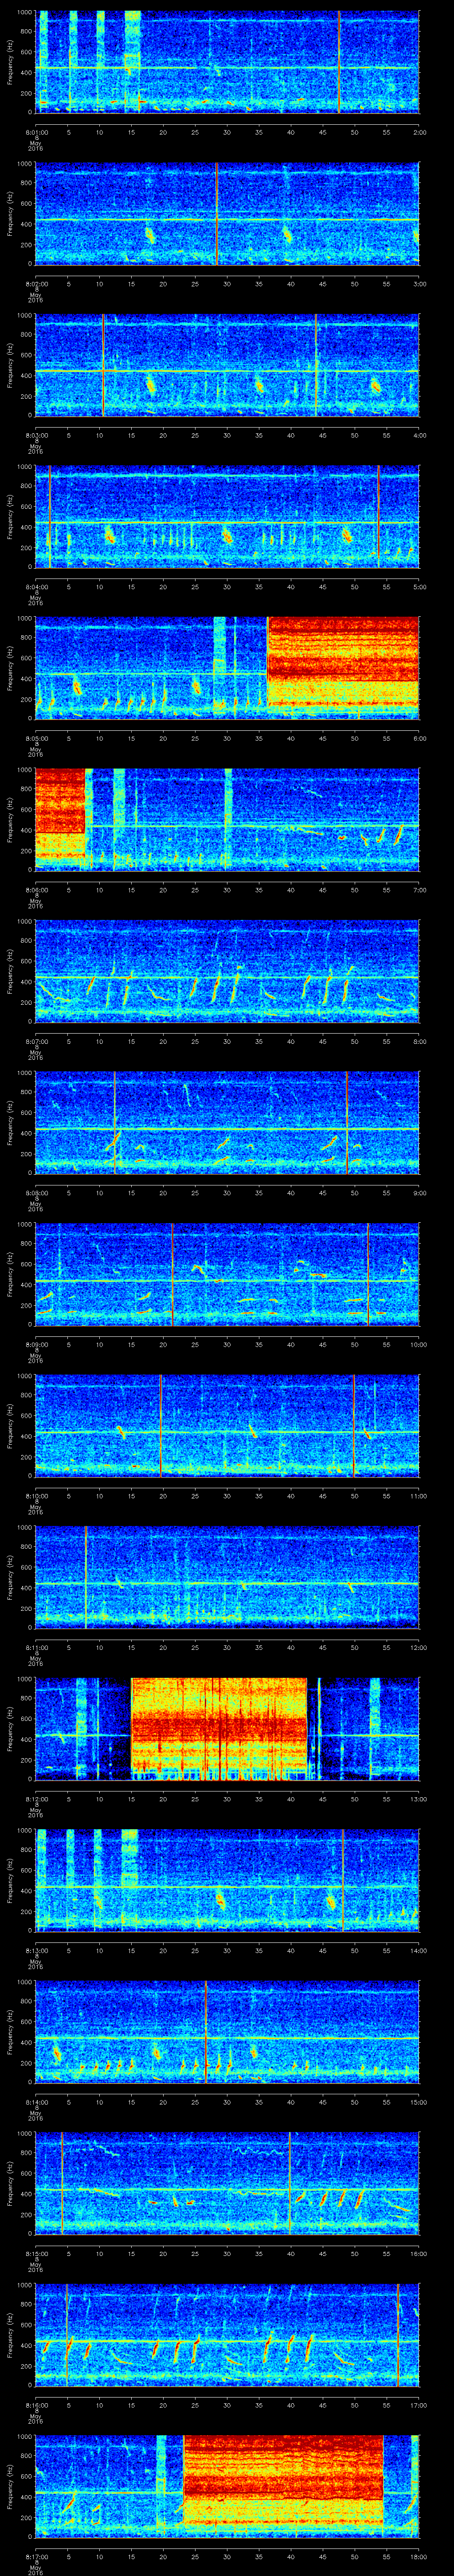Pick the spectrogram row beginning 8:04:00

pyautogui.click(x=227, y=516)
